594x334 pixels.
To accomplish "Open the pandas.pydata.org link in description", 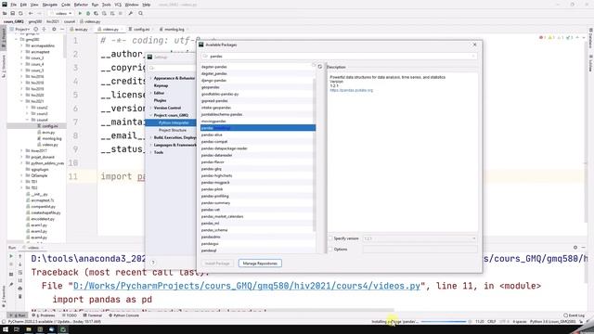I will coord(352,90).
